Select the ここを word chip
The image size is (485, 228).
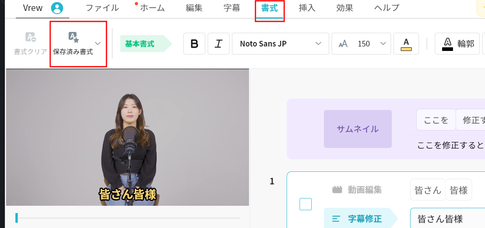click(x=436, y=120)
